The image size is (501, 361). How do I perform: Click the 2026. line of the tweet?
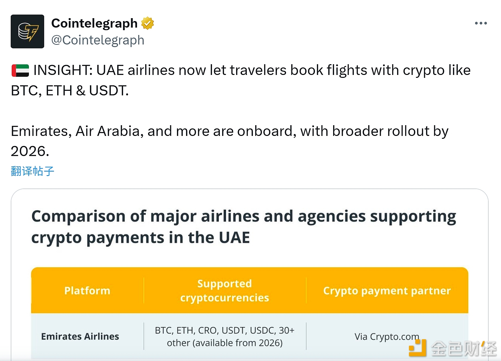pyautogui.click(x=30, y=151)
